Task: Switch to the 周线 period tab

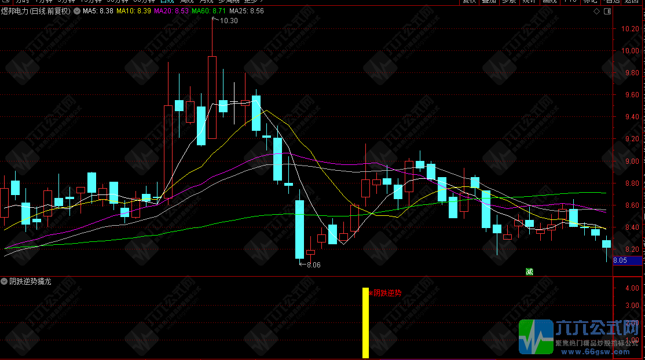Action: pos(186,2)
